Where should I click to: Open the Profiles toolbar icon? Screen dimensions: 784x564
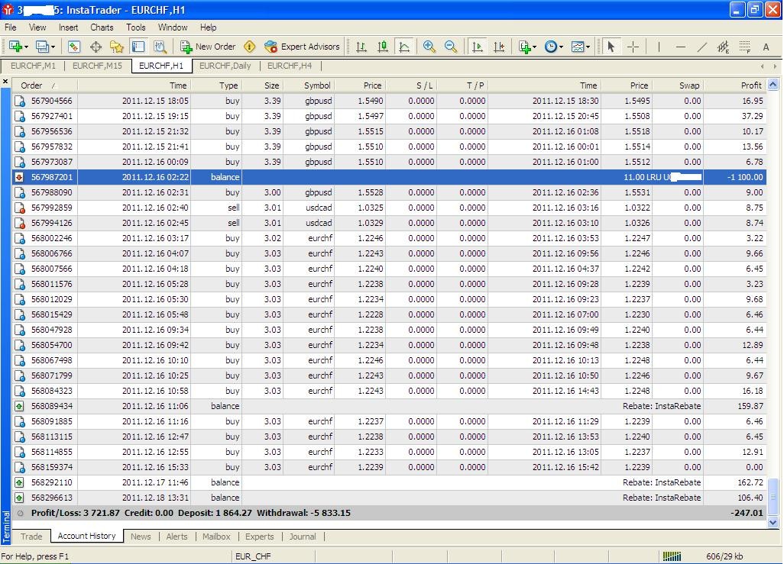[x=42, y=47]
